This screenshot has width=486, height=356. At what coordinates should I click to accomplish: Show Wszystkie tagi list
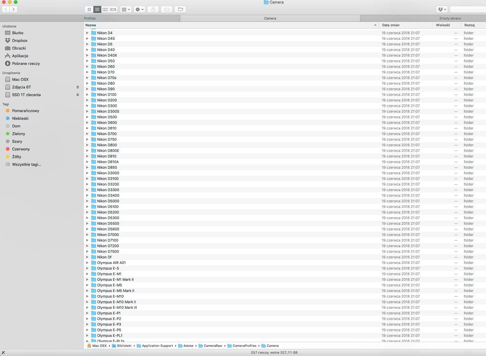(x=26, y=164)
